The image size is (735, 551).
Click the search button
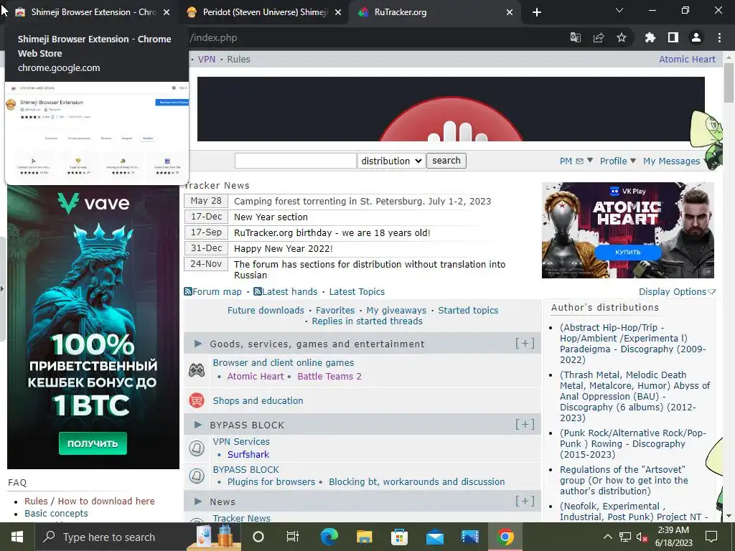(x=446, y=161)
